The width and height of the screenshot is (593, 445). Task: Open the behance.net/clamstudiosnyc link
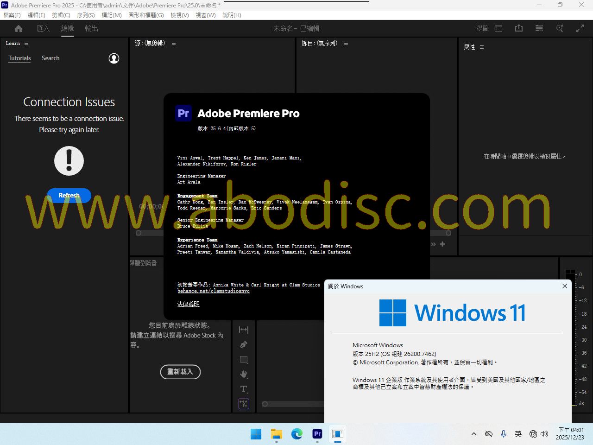click(x=213, y=291)
